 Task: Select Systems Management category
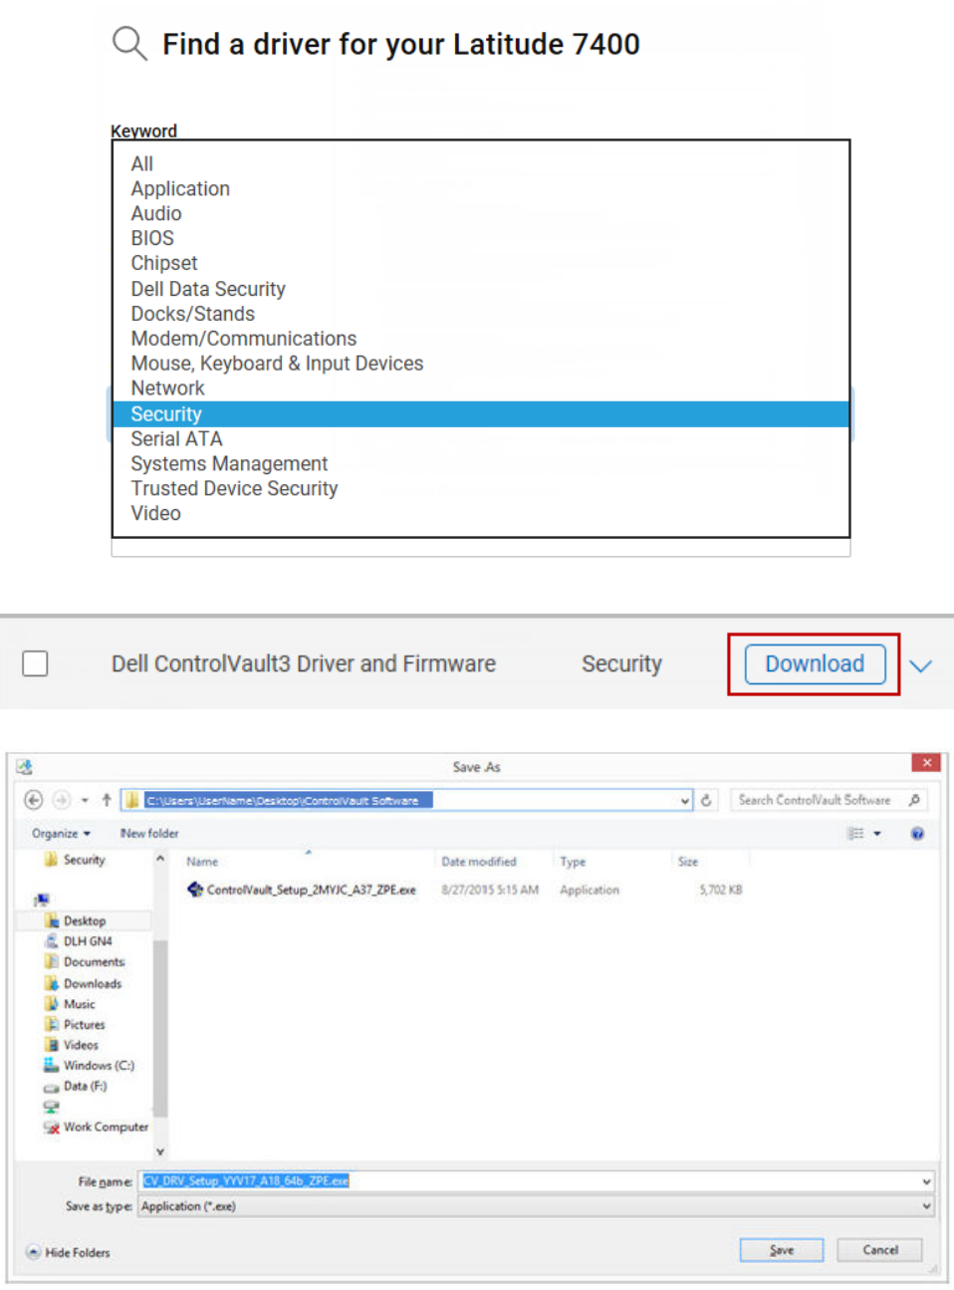click(229, 464)
